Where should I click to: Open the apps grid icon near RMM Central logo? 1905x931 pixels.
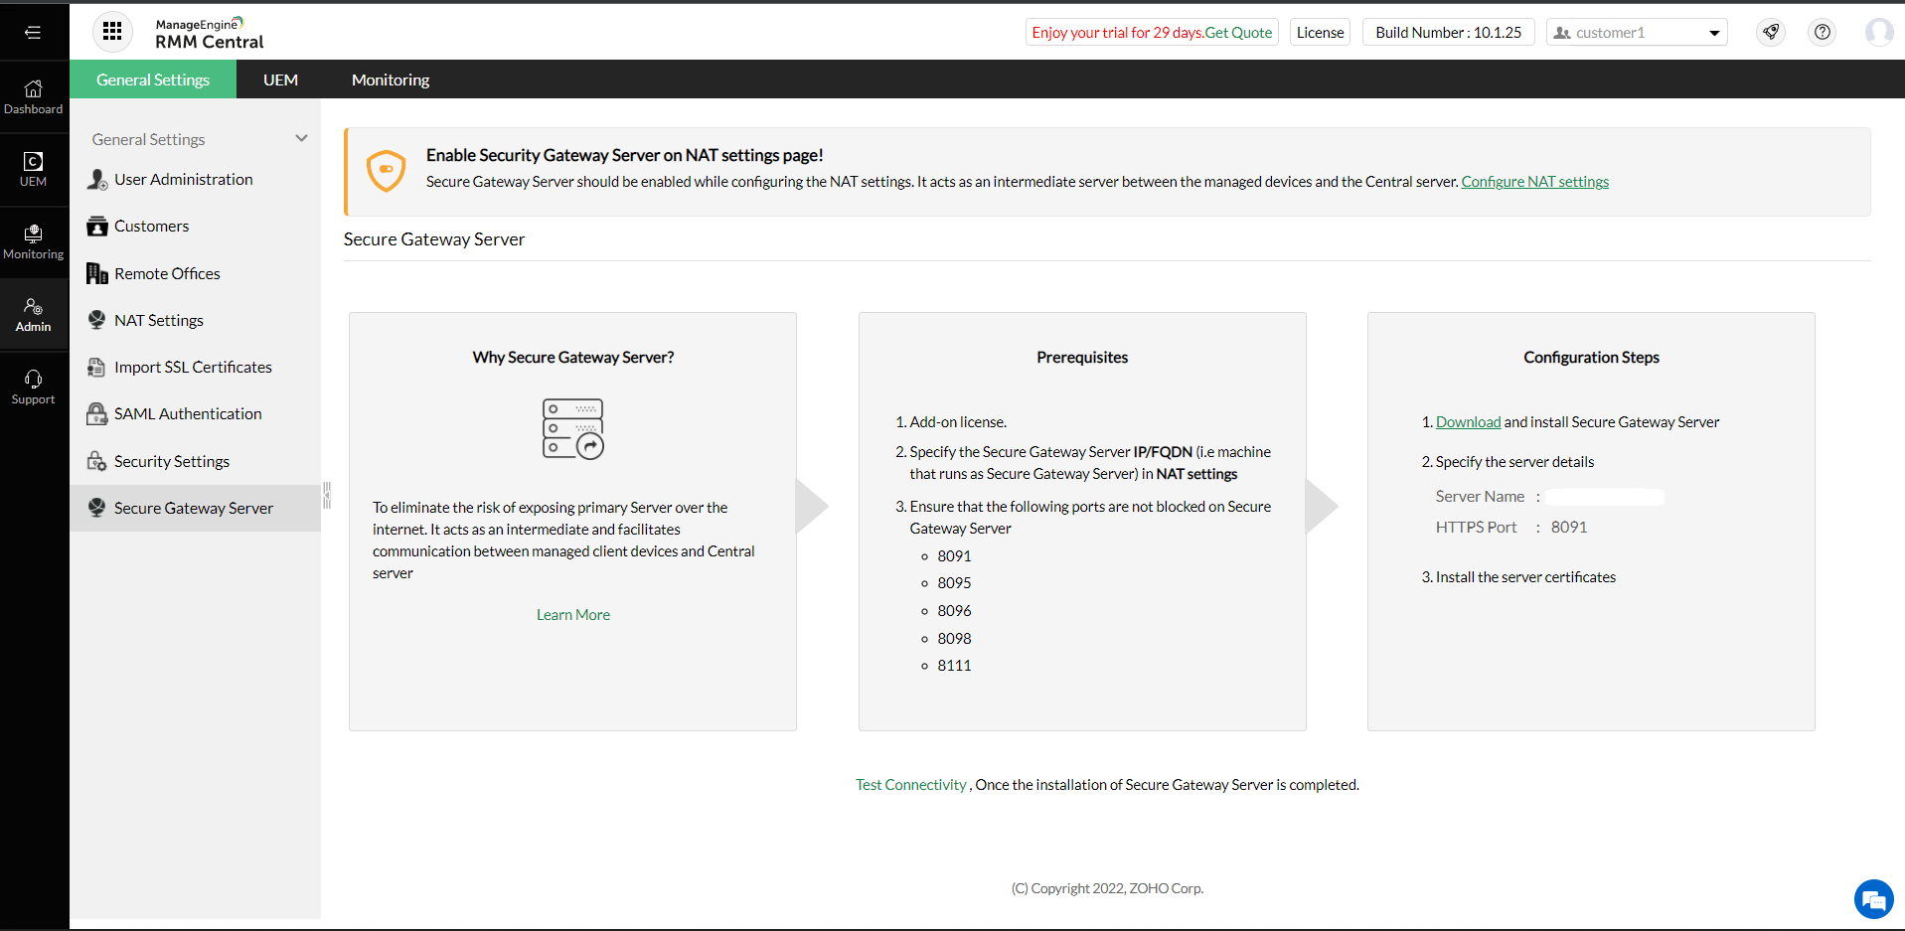[x=112, y=31]
